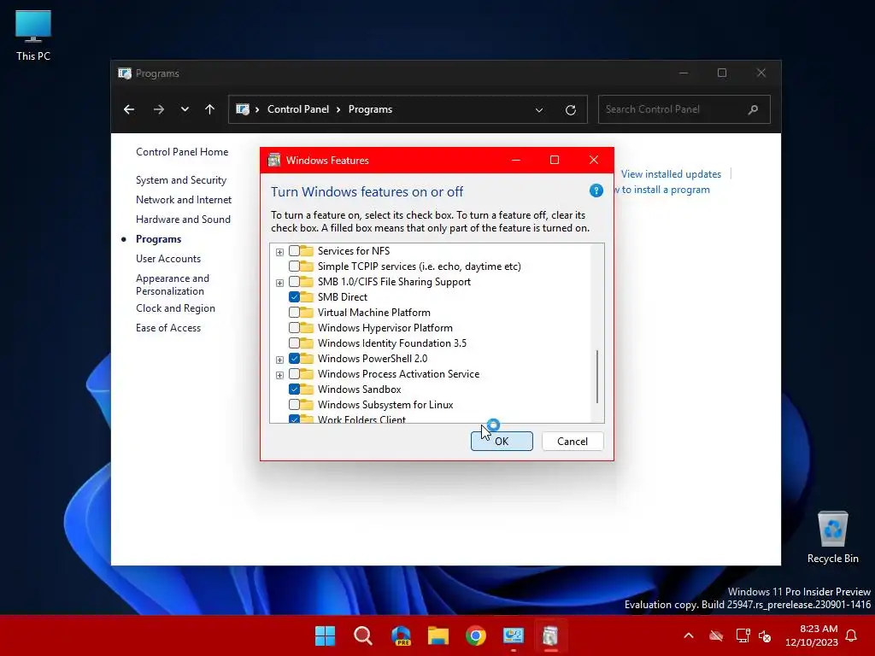Open the help icon in Windows Features
Screen dimensions: 875x656
(596, 190)
